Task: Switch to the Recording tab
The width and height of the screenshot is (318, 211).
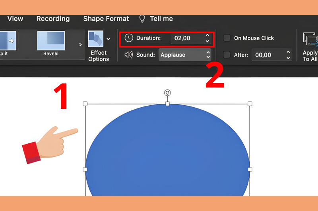Action: point(53,19)
